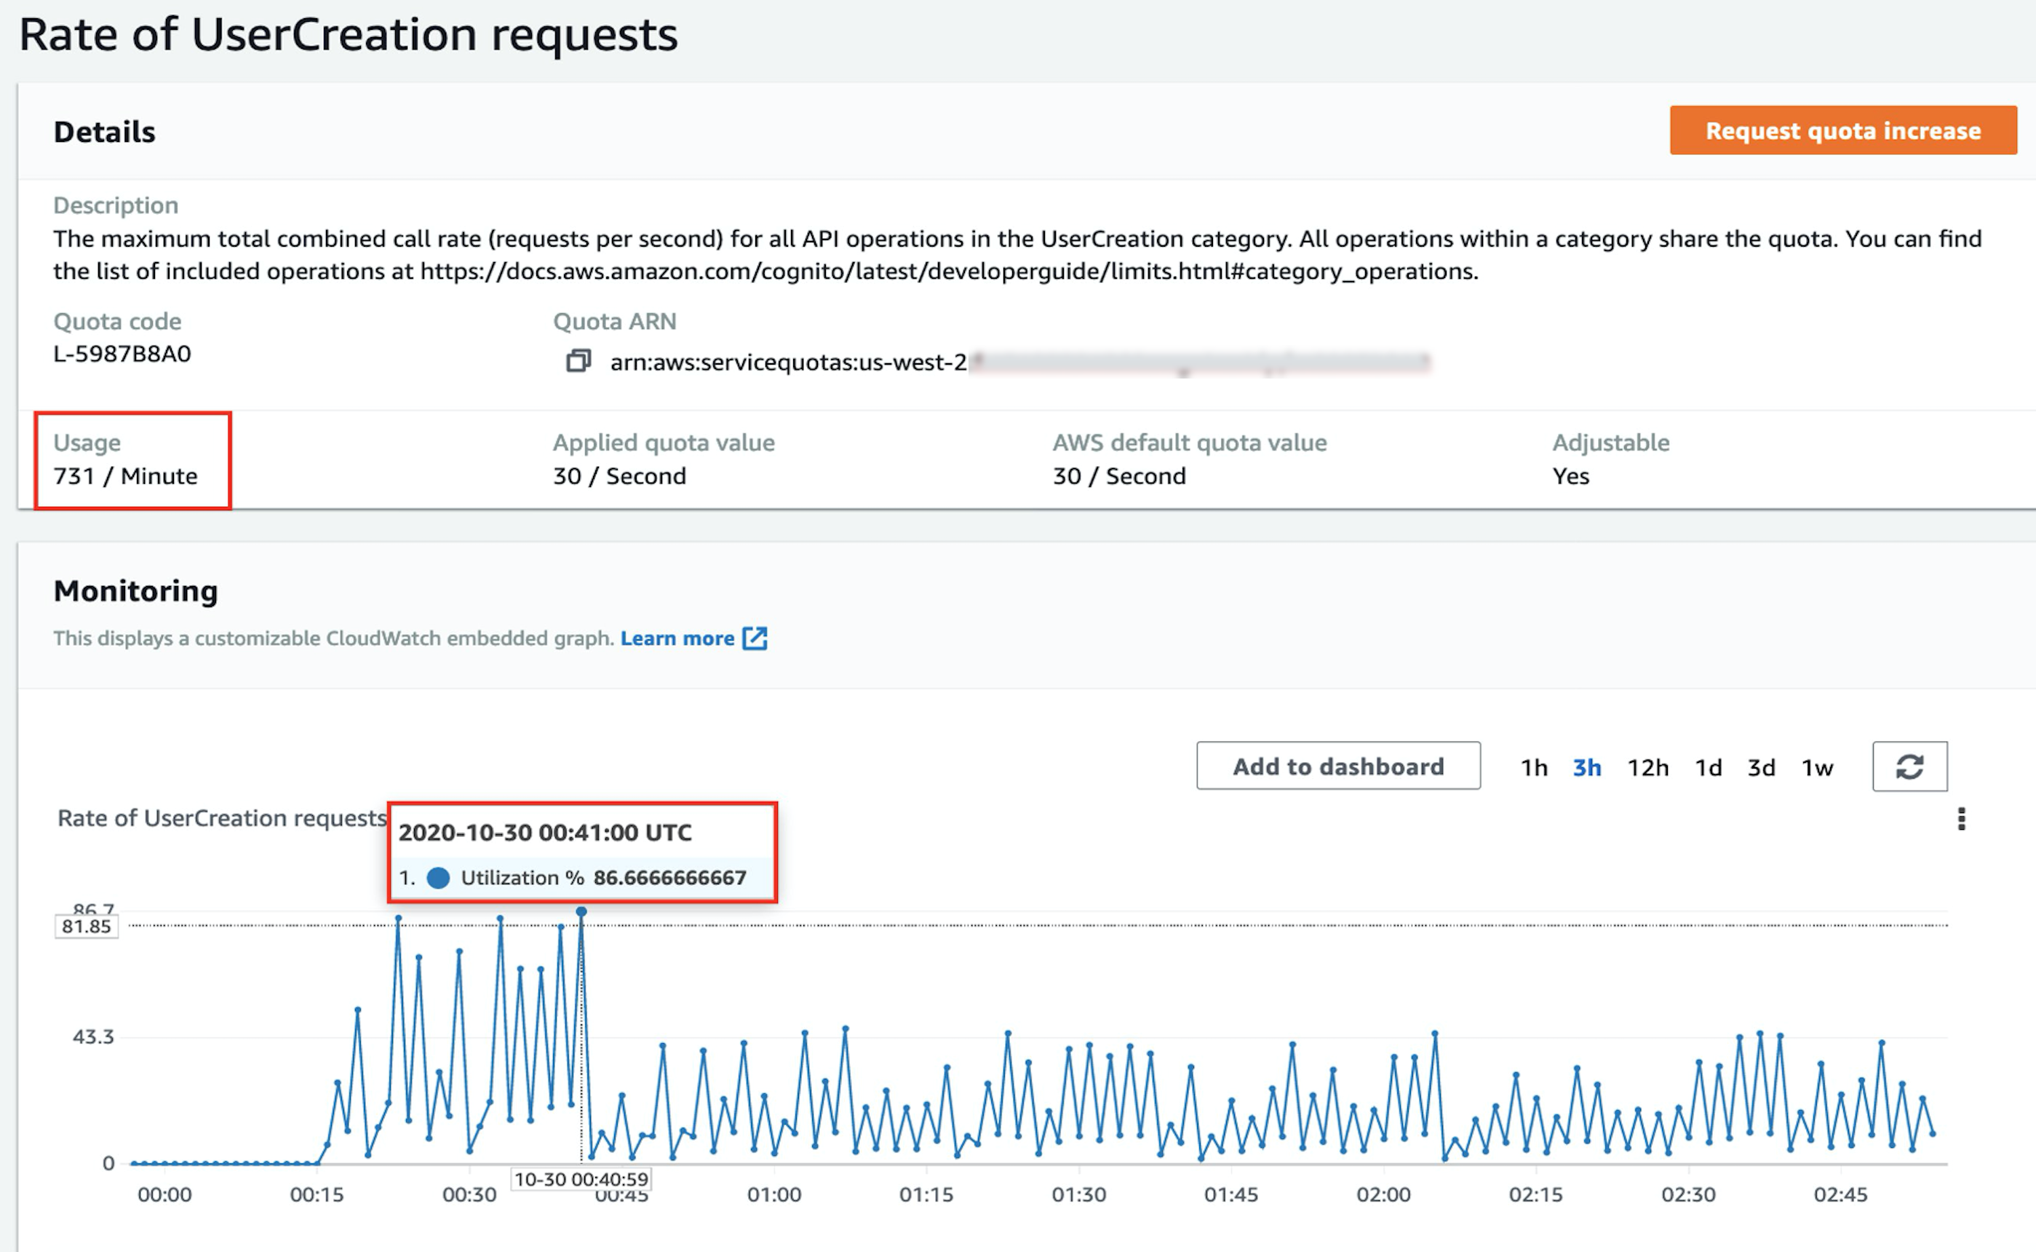The image size is (2036, 1252).
Task: Switch the graph to 1h time range
Action: (1535, 768)
